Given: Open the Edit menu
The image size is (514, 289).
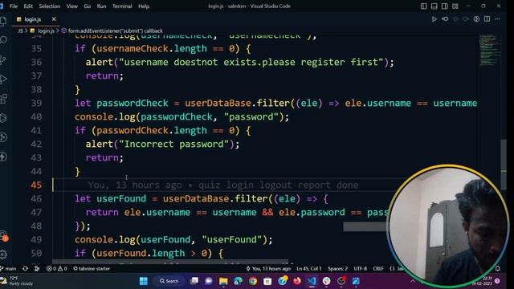Looking at the screenshot, I should pyautogui.click(x=28, y=6).
